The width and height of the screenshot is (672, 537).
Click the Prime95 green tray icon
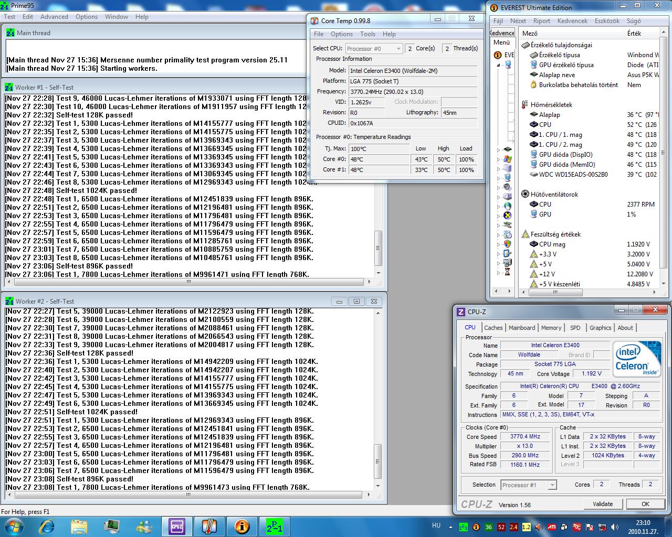click(x=464, y=527)
